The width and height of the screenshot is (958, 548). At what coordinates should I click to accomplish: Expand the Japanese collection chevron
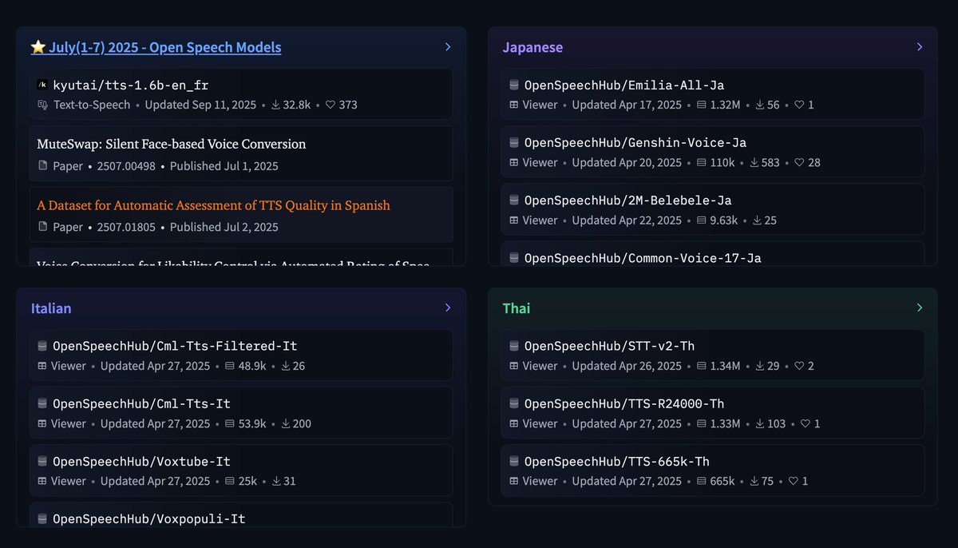pos(920,47)
